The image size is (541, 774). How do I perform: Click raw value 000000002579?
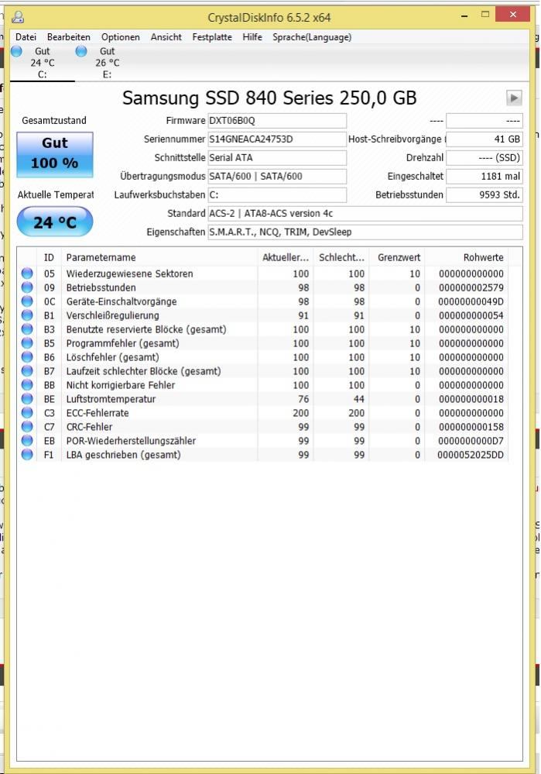(x=471, y=287)
